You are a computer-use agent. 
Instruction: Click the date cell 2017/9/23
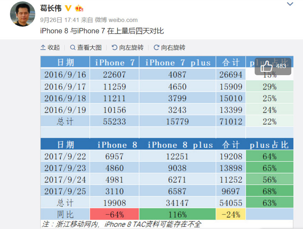coord(65,168)
